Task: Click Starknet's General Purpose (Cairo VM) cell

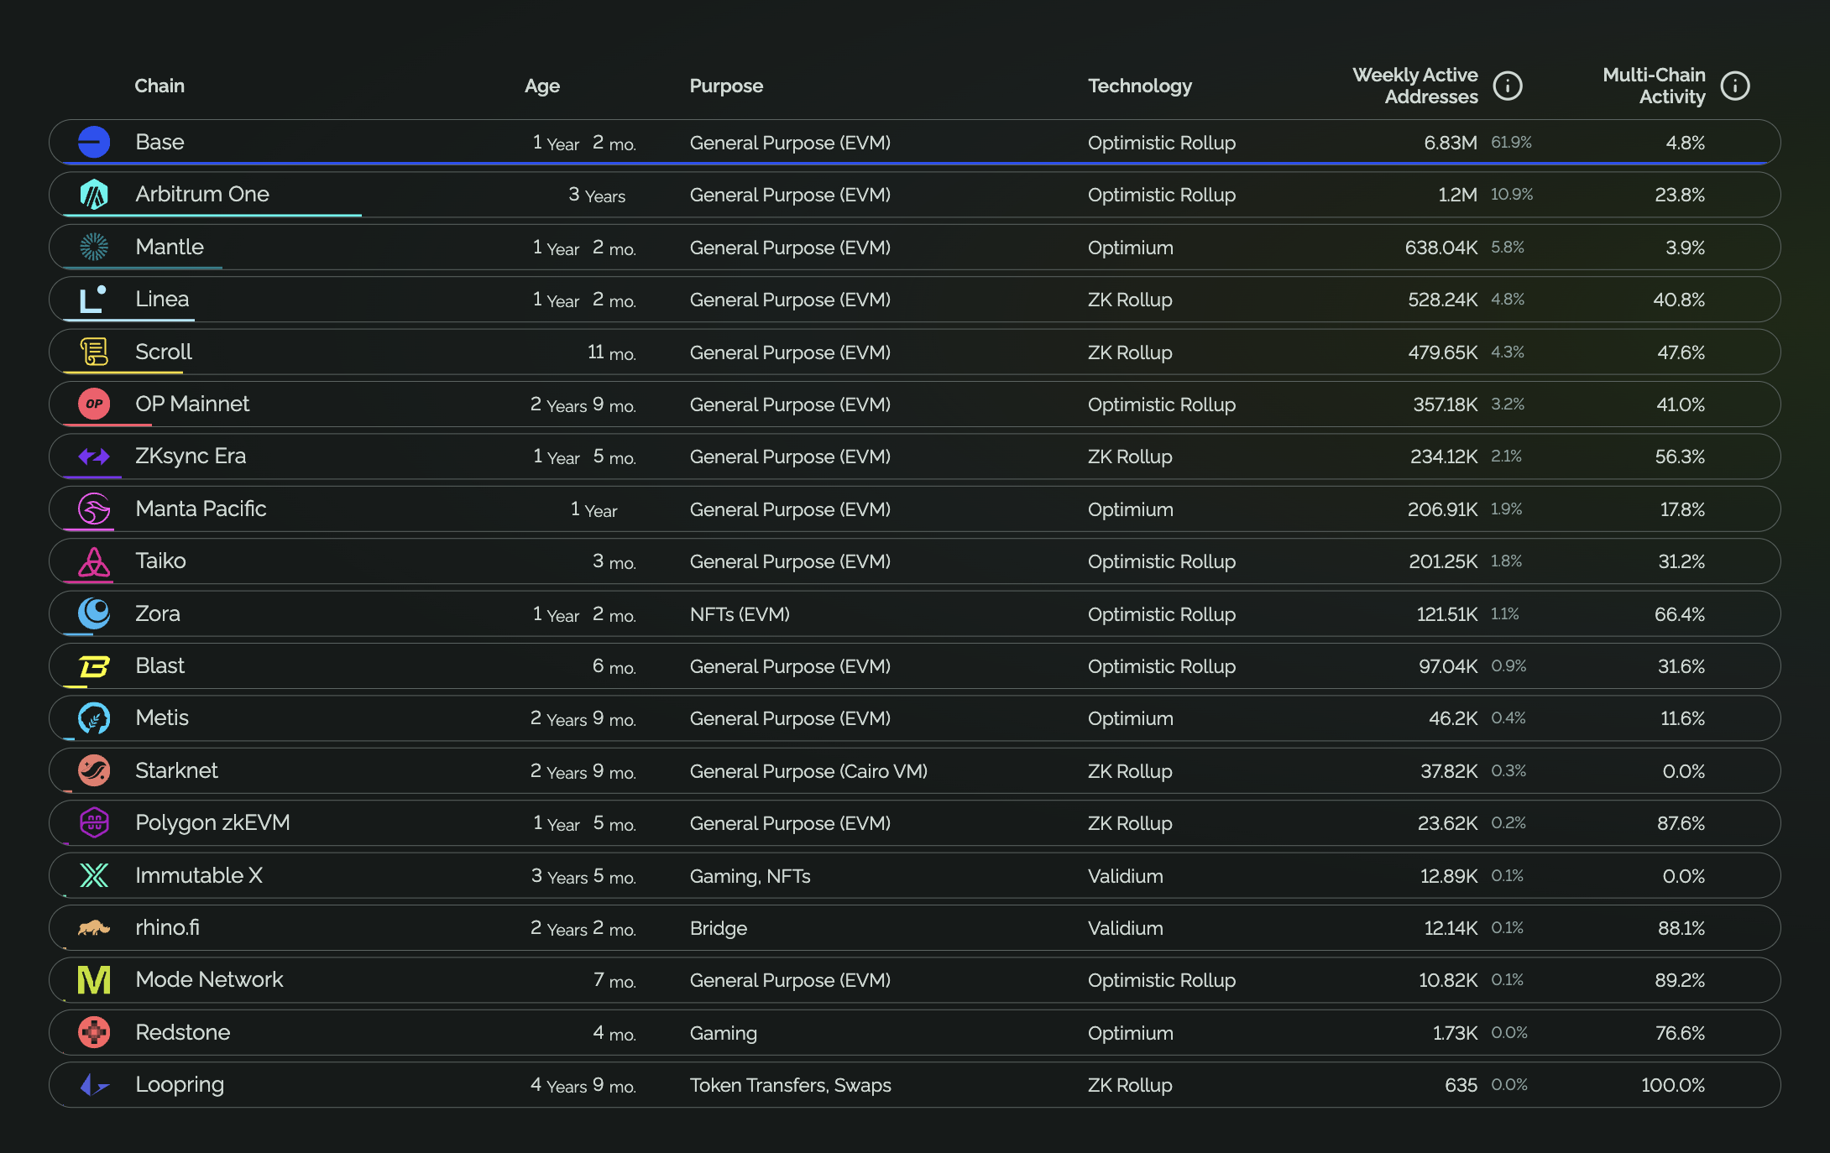Action: 808,771
